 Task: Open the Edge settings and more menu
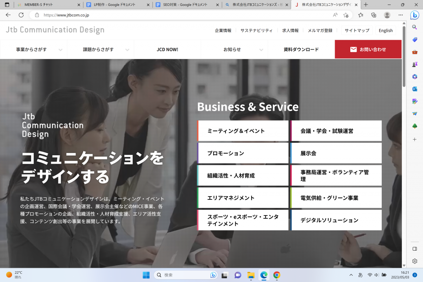pyautogui.click(x=400, y=15)
